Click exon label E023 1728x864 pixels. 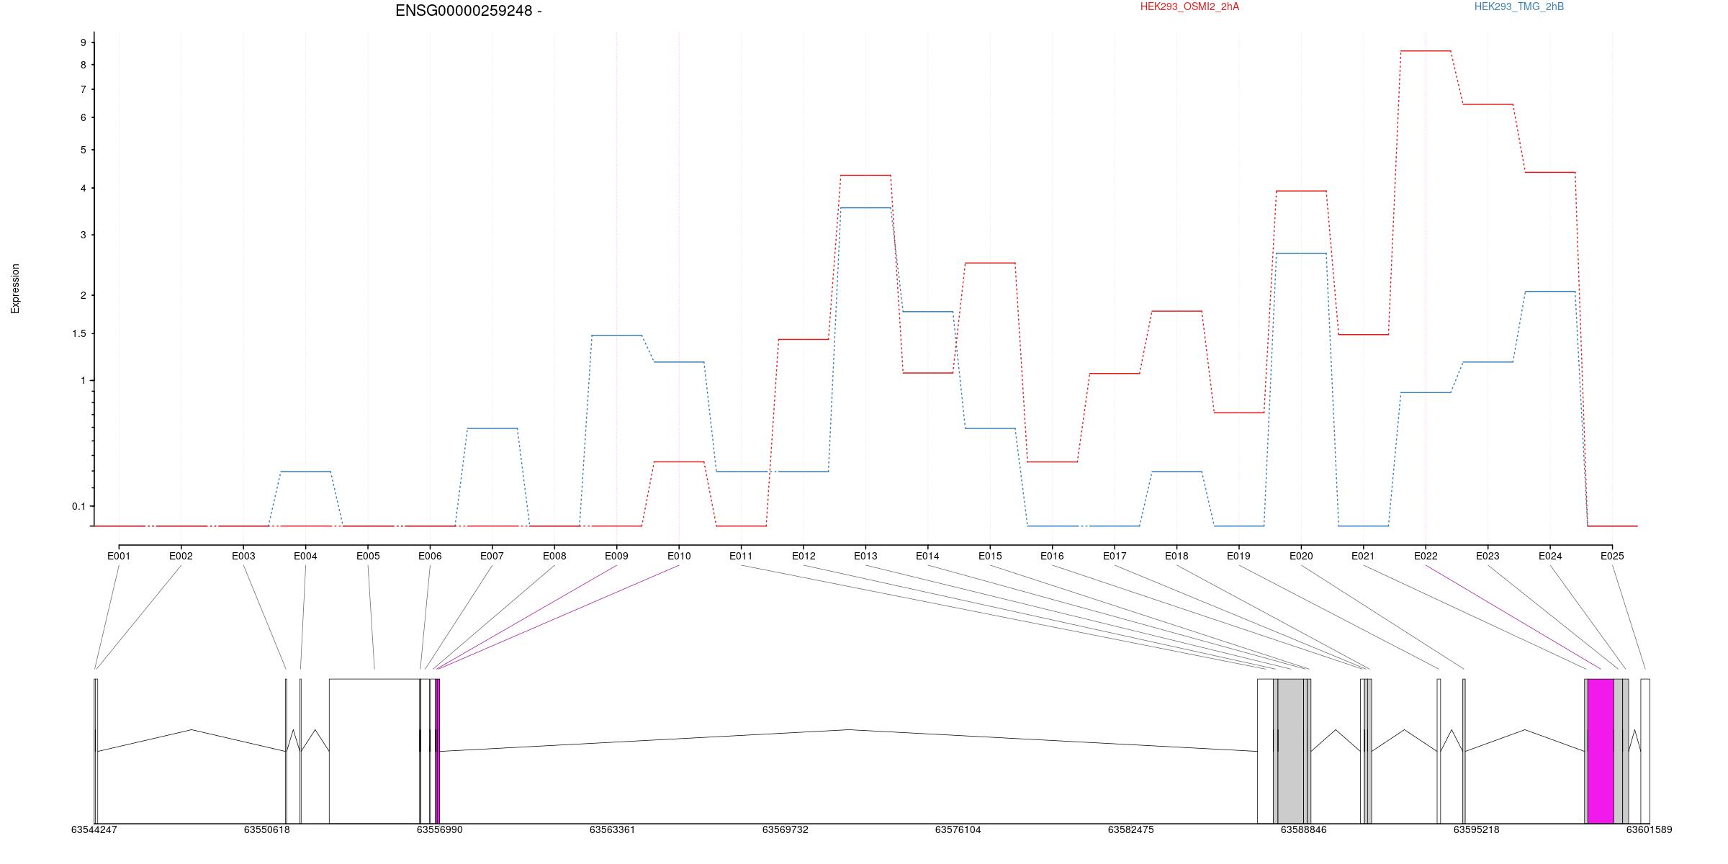[1488, 556]
